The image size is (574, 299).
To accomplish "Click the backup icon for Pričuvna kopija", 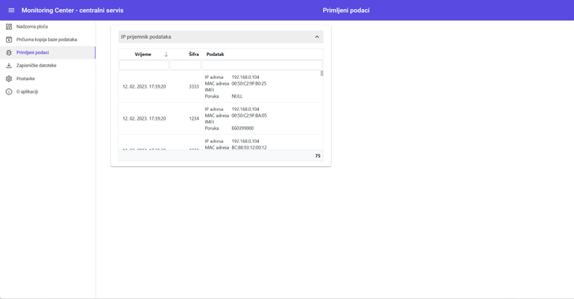I will click(9, 39).
